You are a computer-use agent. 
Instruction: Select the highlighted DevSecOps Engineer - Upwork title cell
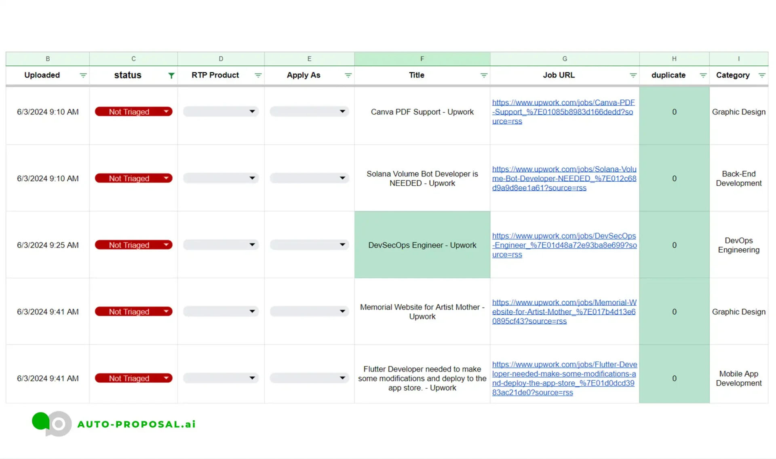[x=422, y=245]
